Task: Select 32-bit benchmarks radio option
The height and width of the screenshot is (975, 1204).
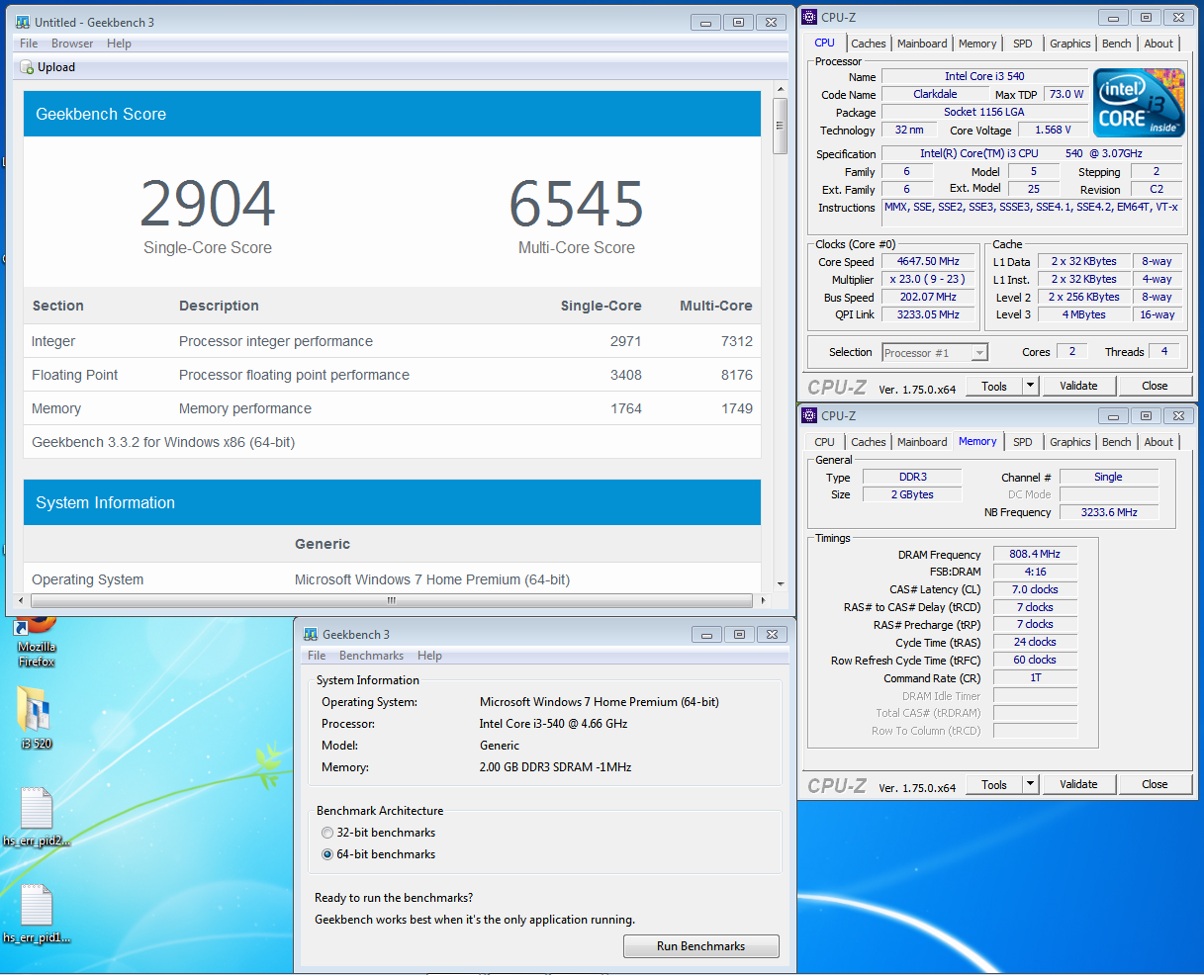Action: pos(327,833)
